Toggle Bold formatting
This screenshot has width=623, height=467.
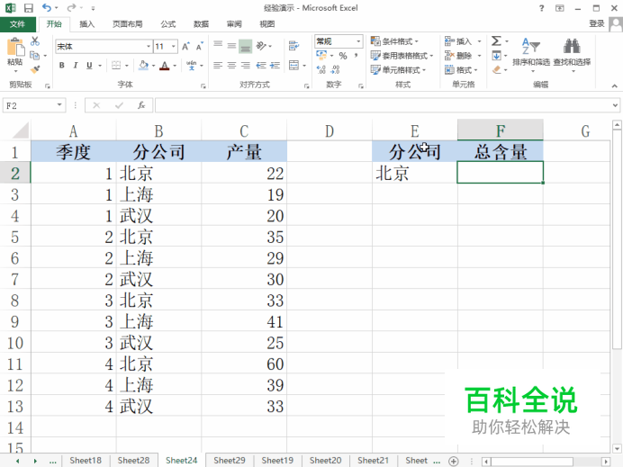(x=61, y=65)
